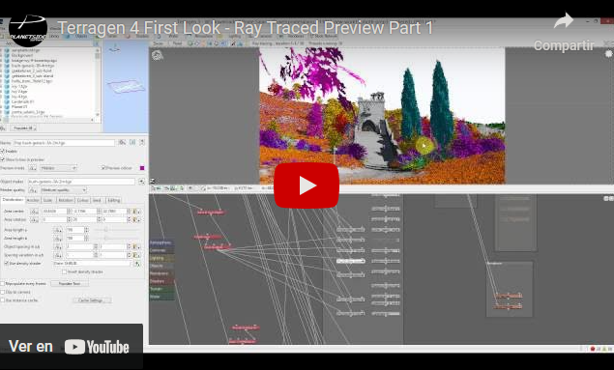This screenshot has width=614, height=370.
Task: Click Preview mode animation button icon
Action: [x=33, y=168]
